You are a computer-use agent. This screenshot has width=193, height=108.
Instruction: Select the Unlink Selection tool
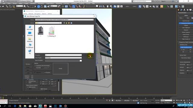click(10, 6)
